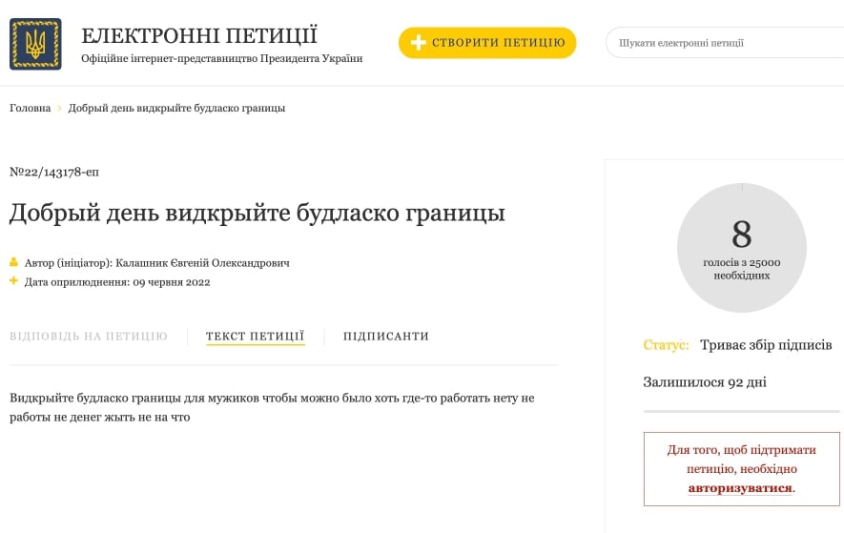
Task: Click the status text Триває збір підписів
Action: click(766, 345)
